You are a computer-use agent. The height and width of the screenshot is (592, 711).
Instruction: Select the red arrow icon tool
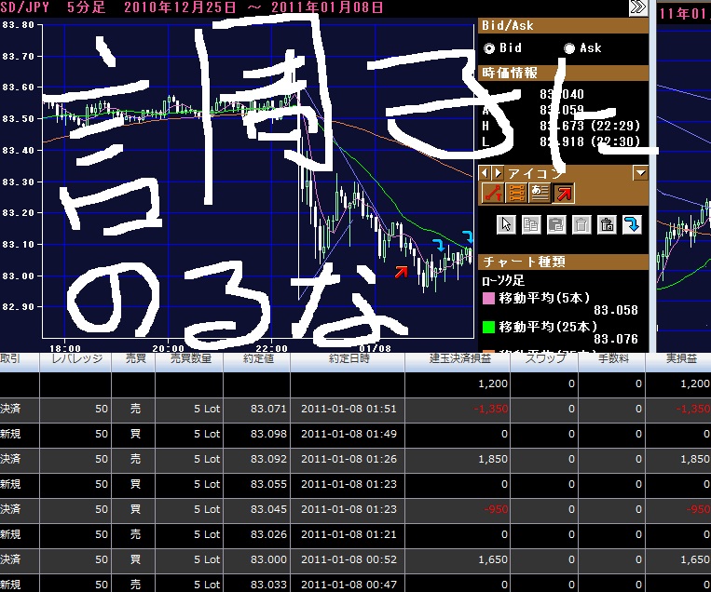click(563, 194)
